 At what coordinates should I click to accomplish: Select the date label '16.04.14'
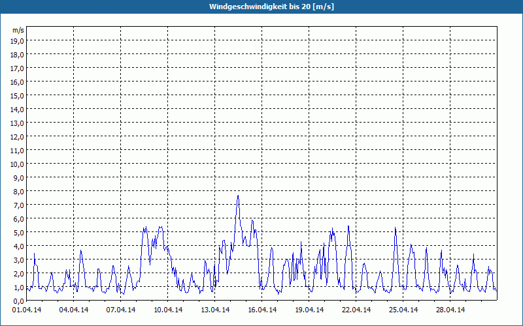[262, 310]
